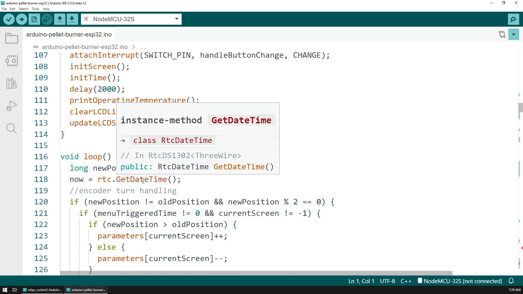Open the Debug sidebar panel icon
Screen dimensions: 523x294
pos(11,106)
